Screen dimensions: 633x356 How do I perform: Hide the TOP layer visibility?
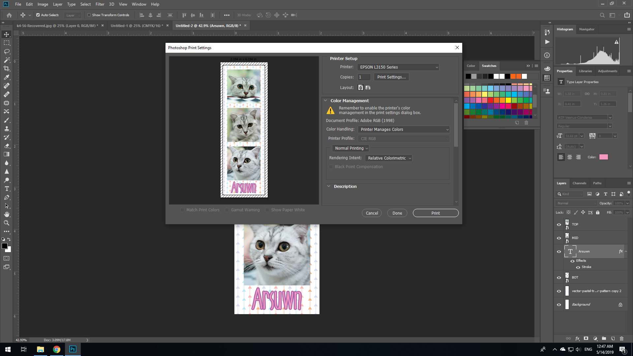pyautogui.click(x=559, y=224)
